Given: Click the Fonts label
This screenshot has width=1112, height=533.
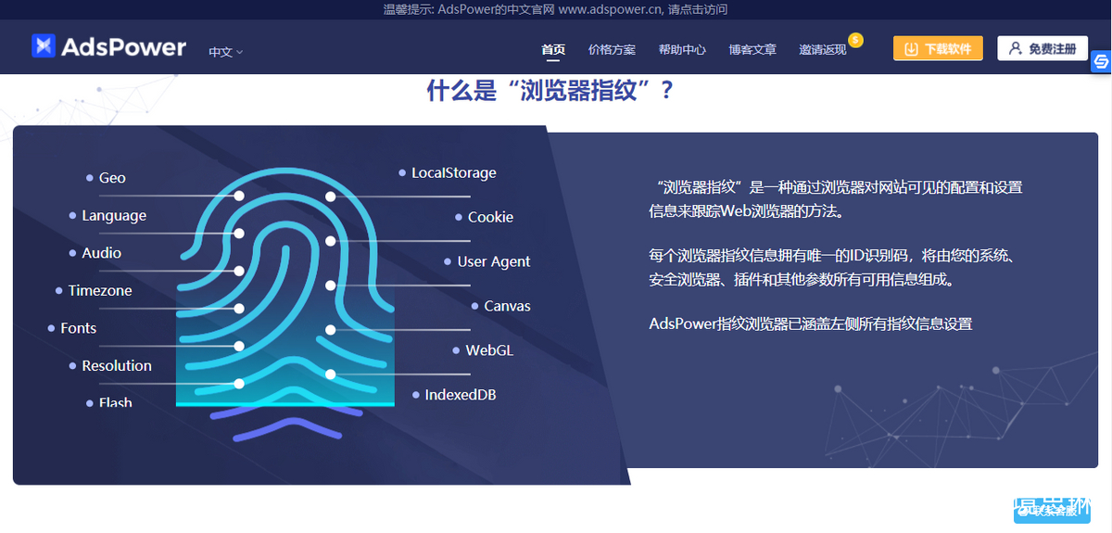Looking at the screenshot, I should (x=79, y=328).
